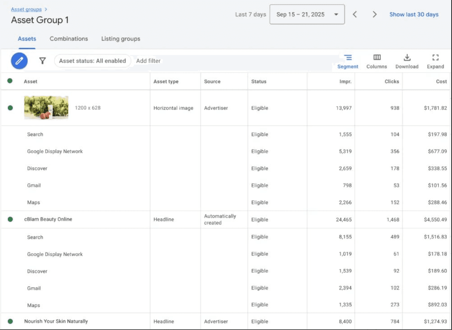Click the Asset groups breadcrumb link

(x=26, y=9)
